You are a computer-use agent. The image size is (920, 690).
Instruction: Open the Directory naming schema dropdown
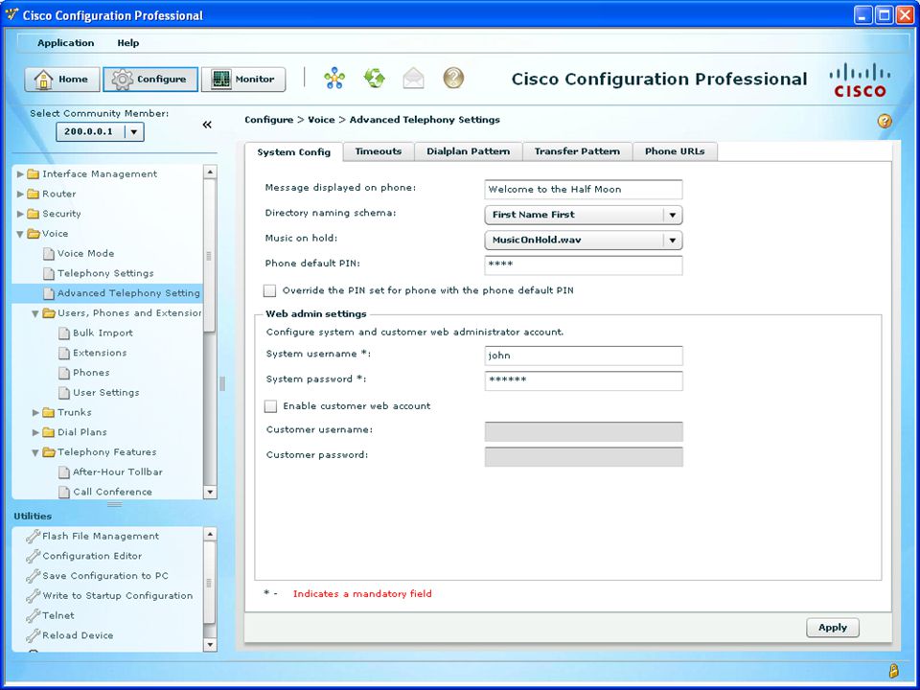[584, 215]
